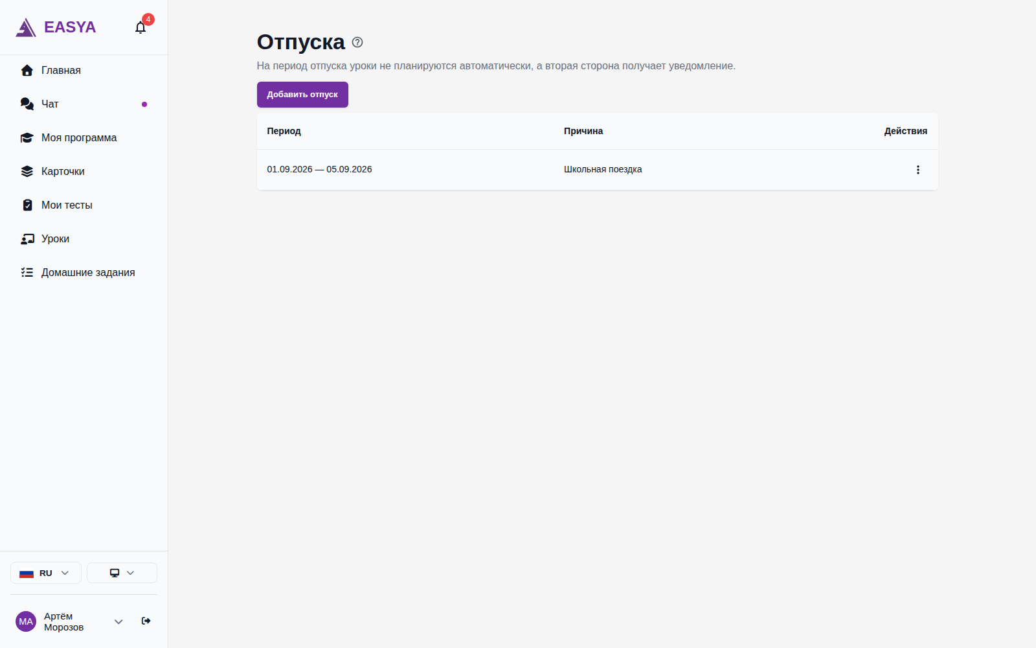Open Моя программа section

coord(84,137)
